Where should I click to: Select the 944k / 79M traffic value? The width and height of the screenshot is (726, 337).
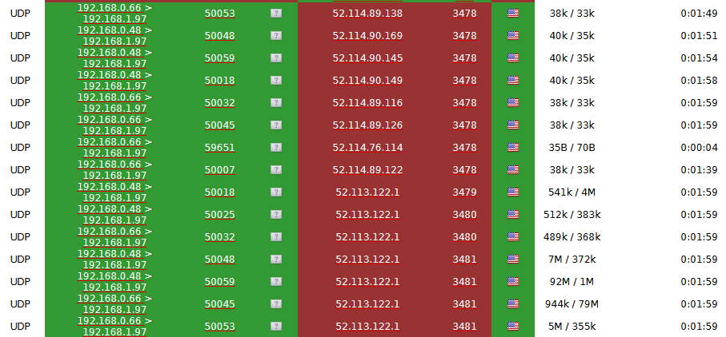coord(572,304)
